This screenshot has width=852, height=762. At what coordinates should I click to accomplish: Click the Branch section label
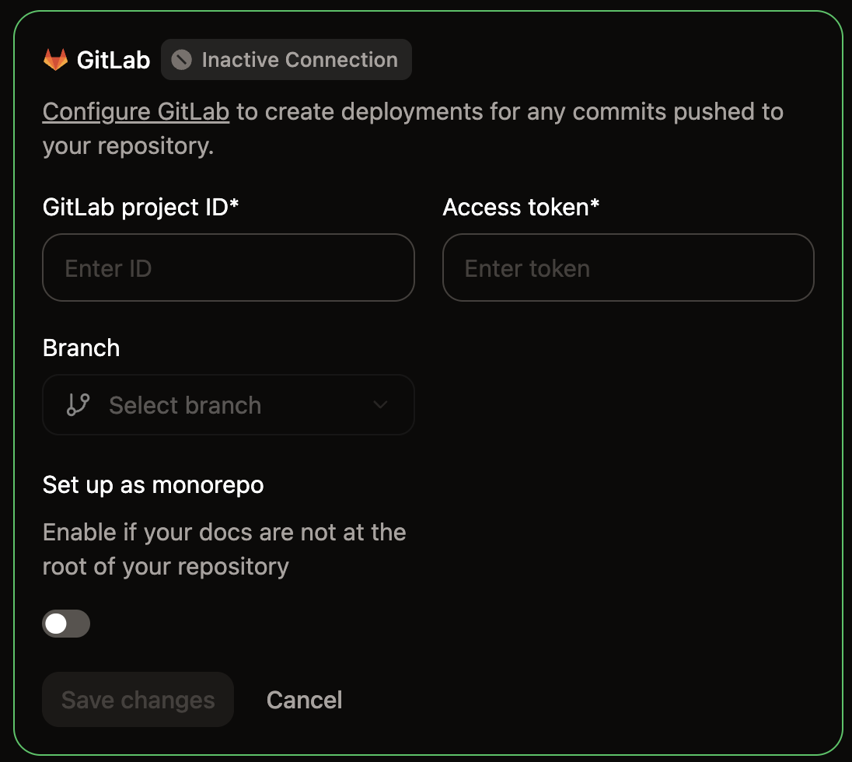(x=81, y=348)
